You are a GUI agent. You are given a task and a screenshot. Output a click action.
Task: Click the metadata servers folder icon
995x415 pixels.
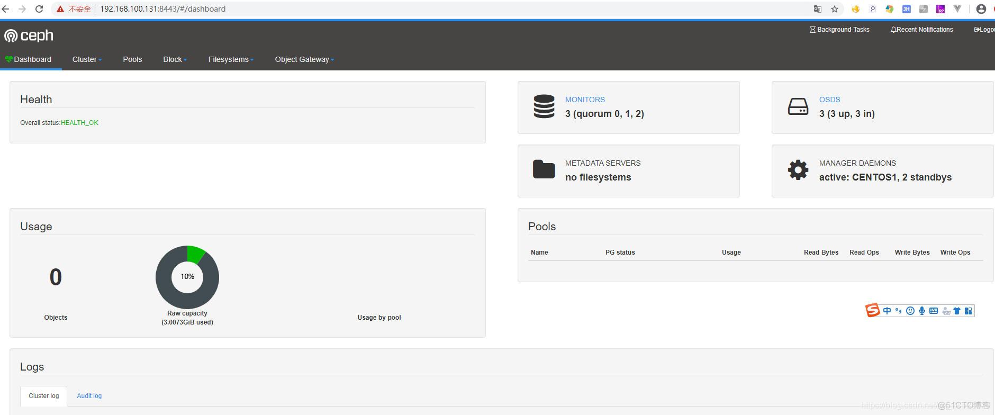544,169
